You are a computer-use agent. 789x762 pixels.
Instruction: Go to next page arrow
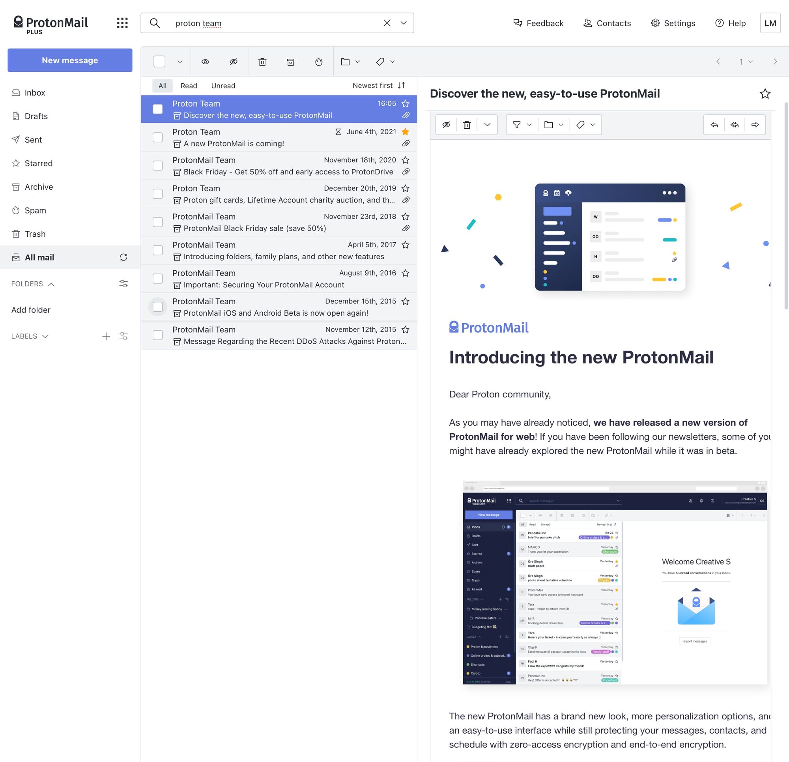[775, 62]
